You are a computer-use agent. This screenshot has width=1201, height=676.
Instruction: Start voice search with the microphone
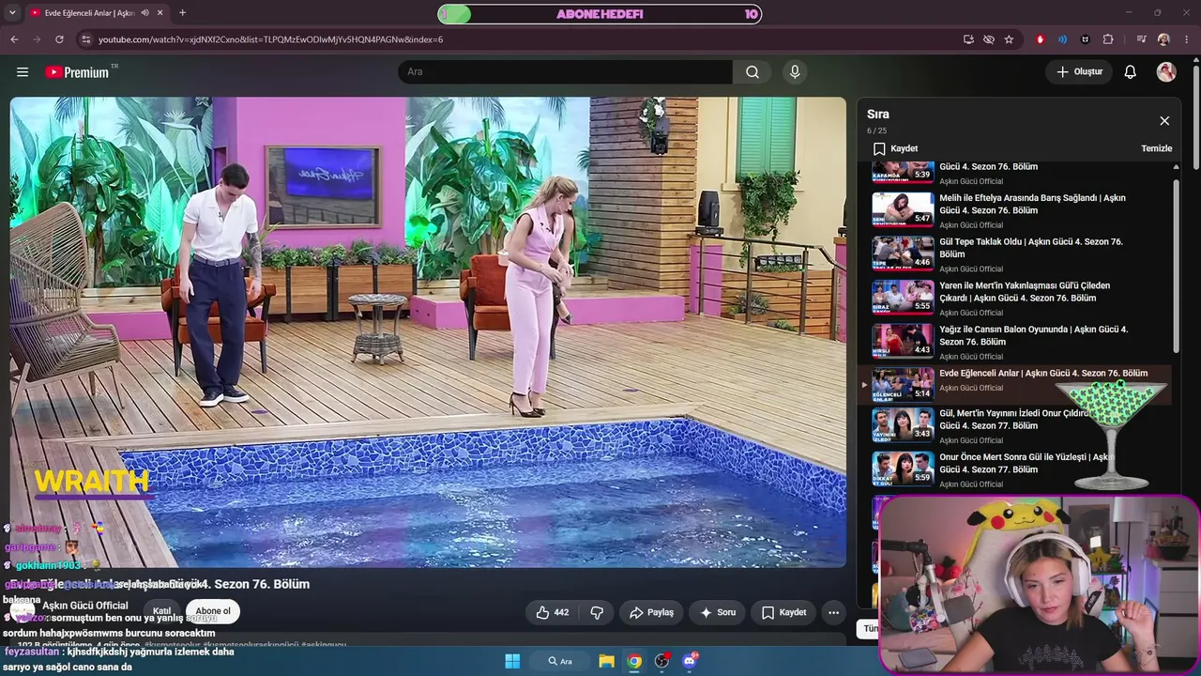point(795,72)
